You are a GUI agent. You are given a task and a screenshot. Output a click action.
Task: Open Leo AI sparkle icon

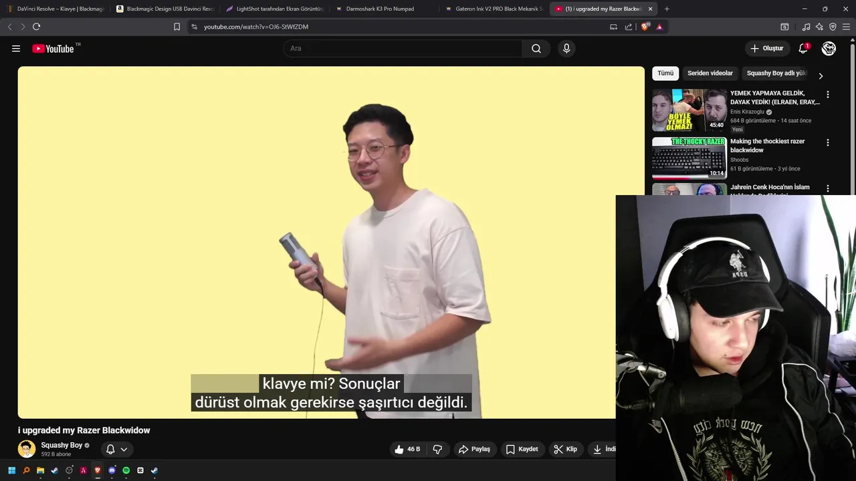(x=819, y=27)
